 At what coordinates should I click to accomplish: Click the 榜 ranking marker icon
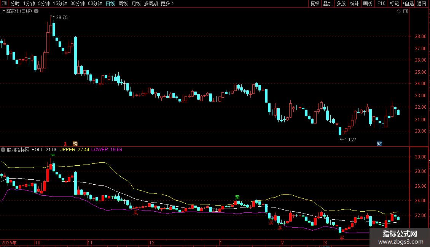coord(75,144)
